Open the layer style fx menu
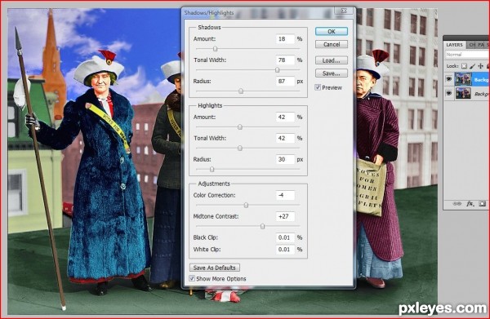490x319 pixels. pyautogui.click(x=470, y=204)
